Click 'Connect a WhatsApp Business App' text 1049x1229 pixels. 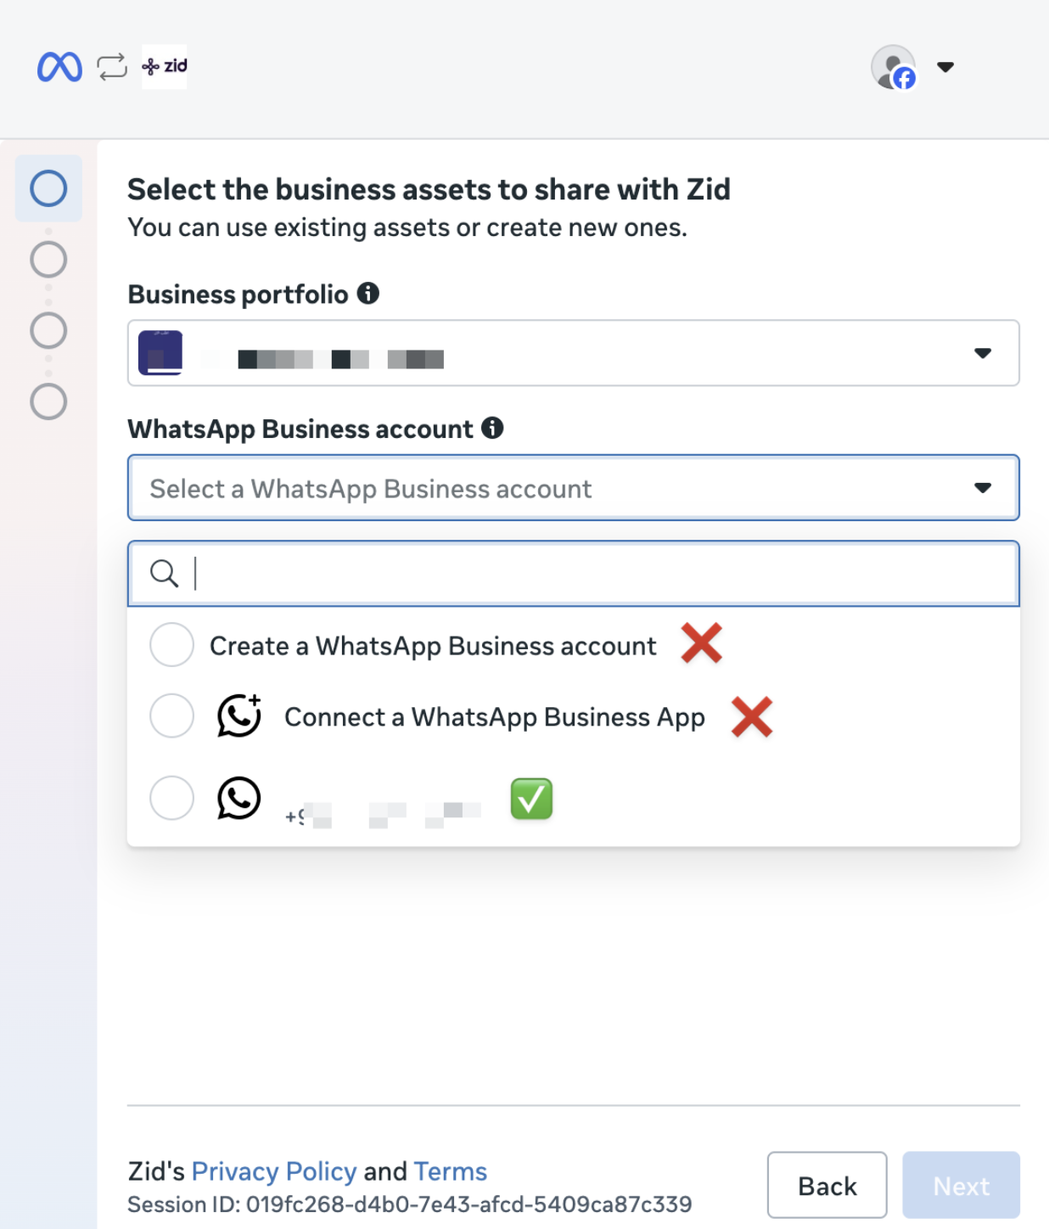pyautogui.click(x=495, y=717)
